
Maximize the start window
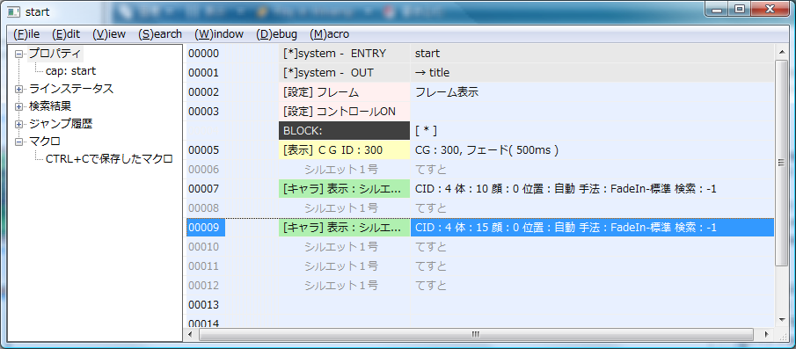(739, 9)
